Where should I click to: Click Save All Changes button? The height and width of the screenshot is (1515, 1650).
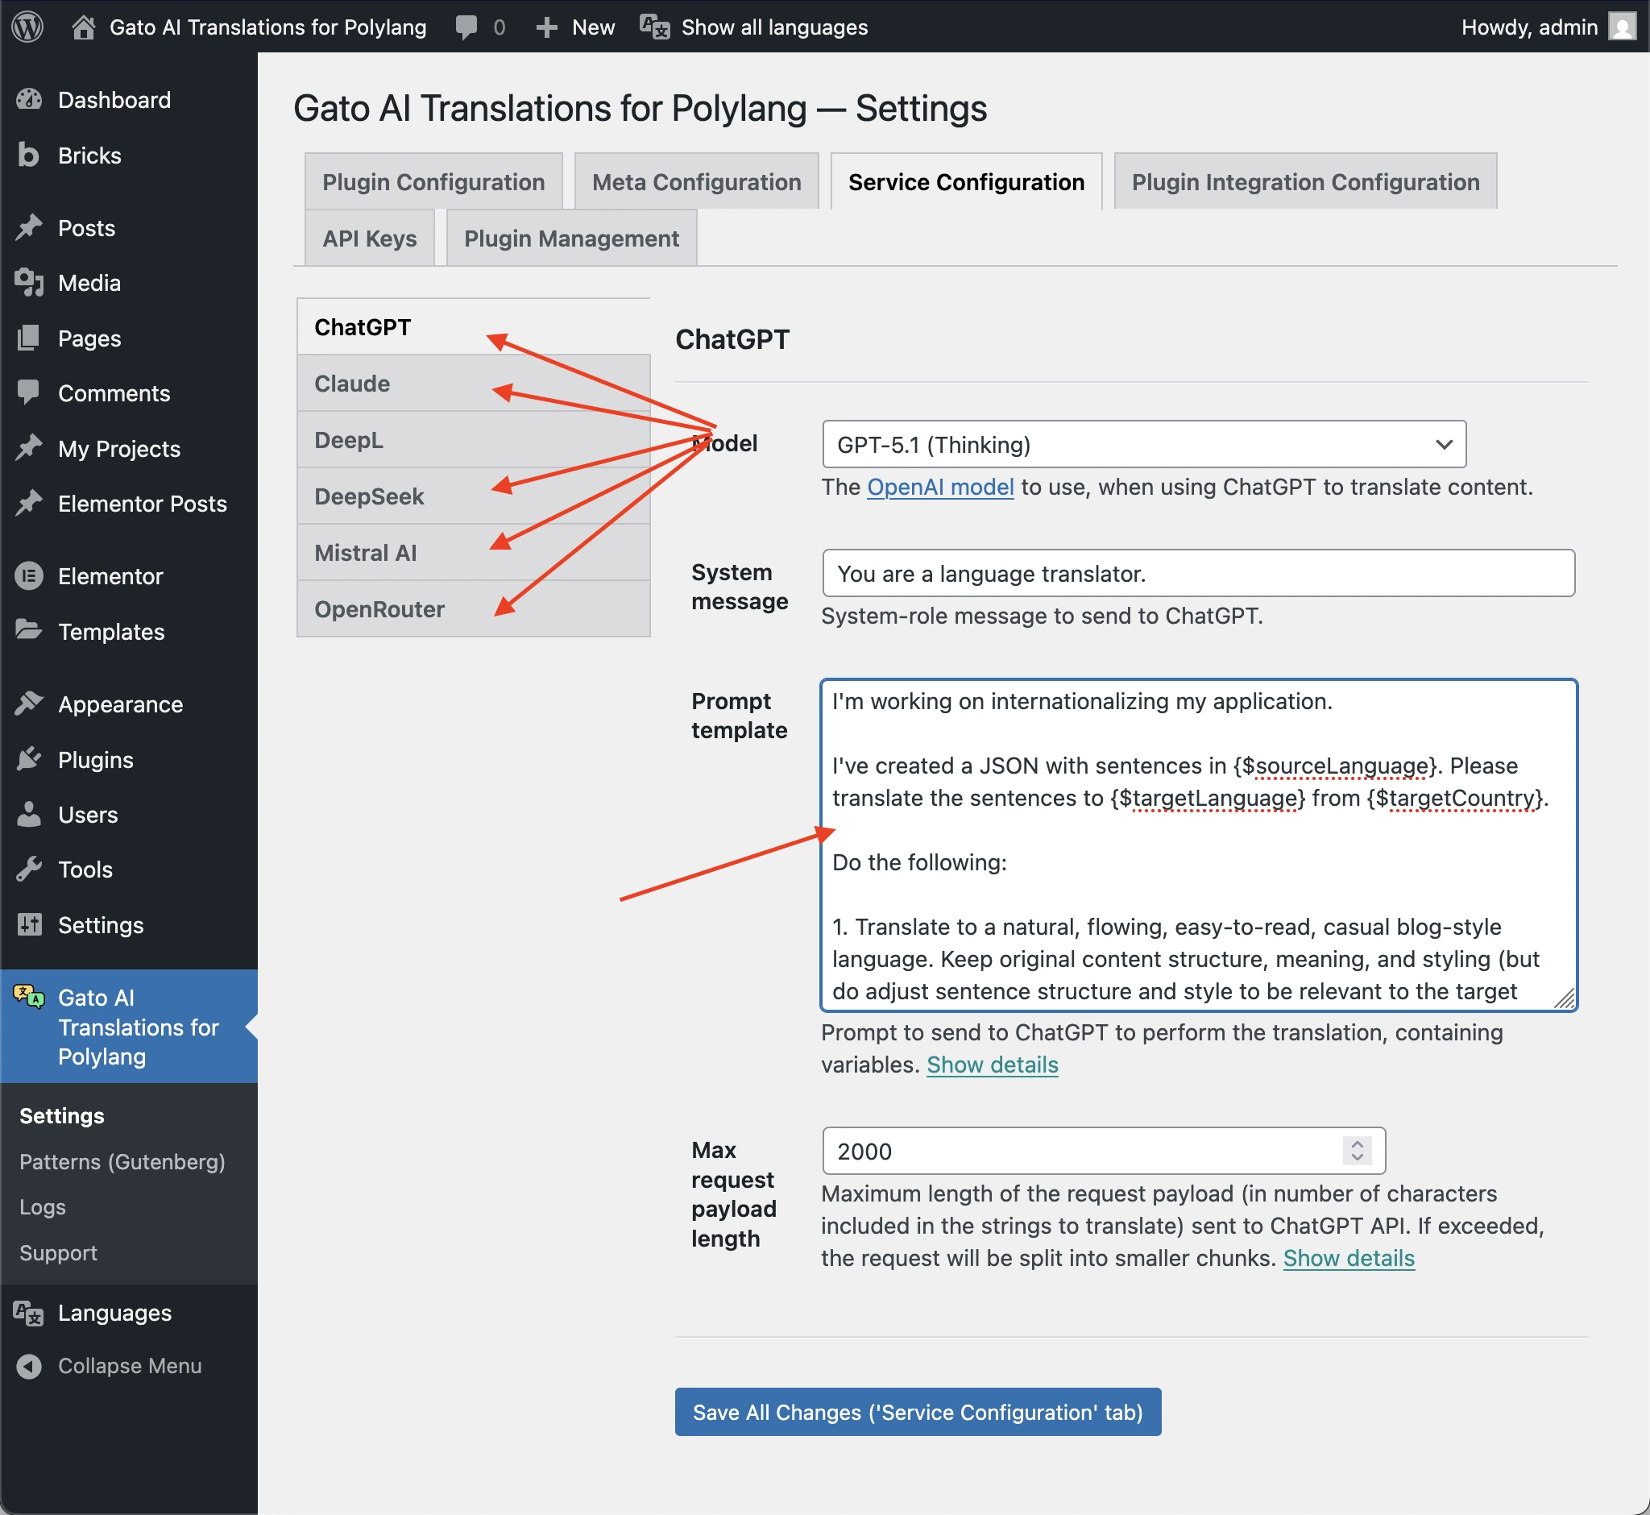916,1413
